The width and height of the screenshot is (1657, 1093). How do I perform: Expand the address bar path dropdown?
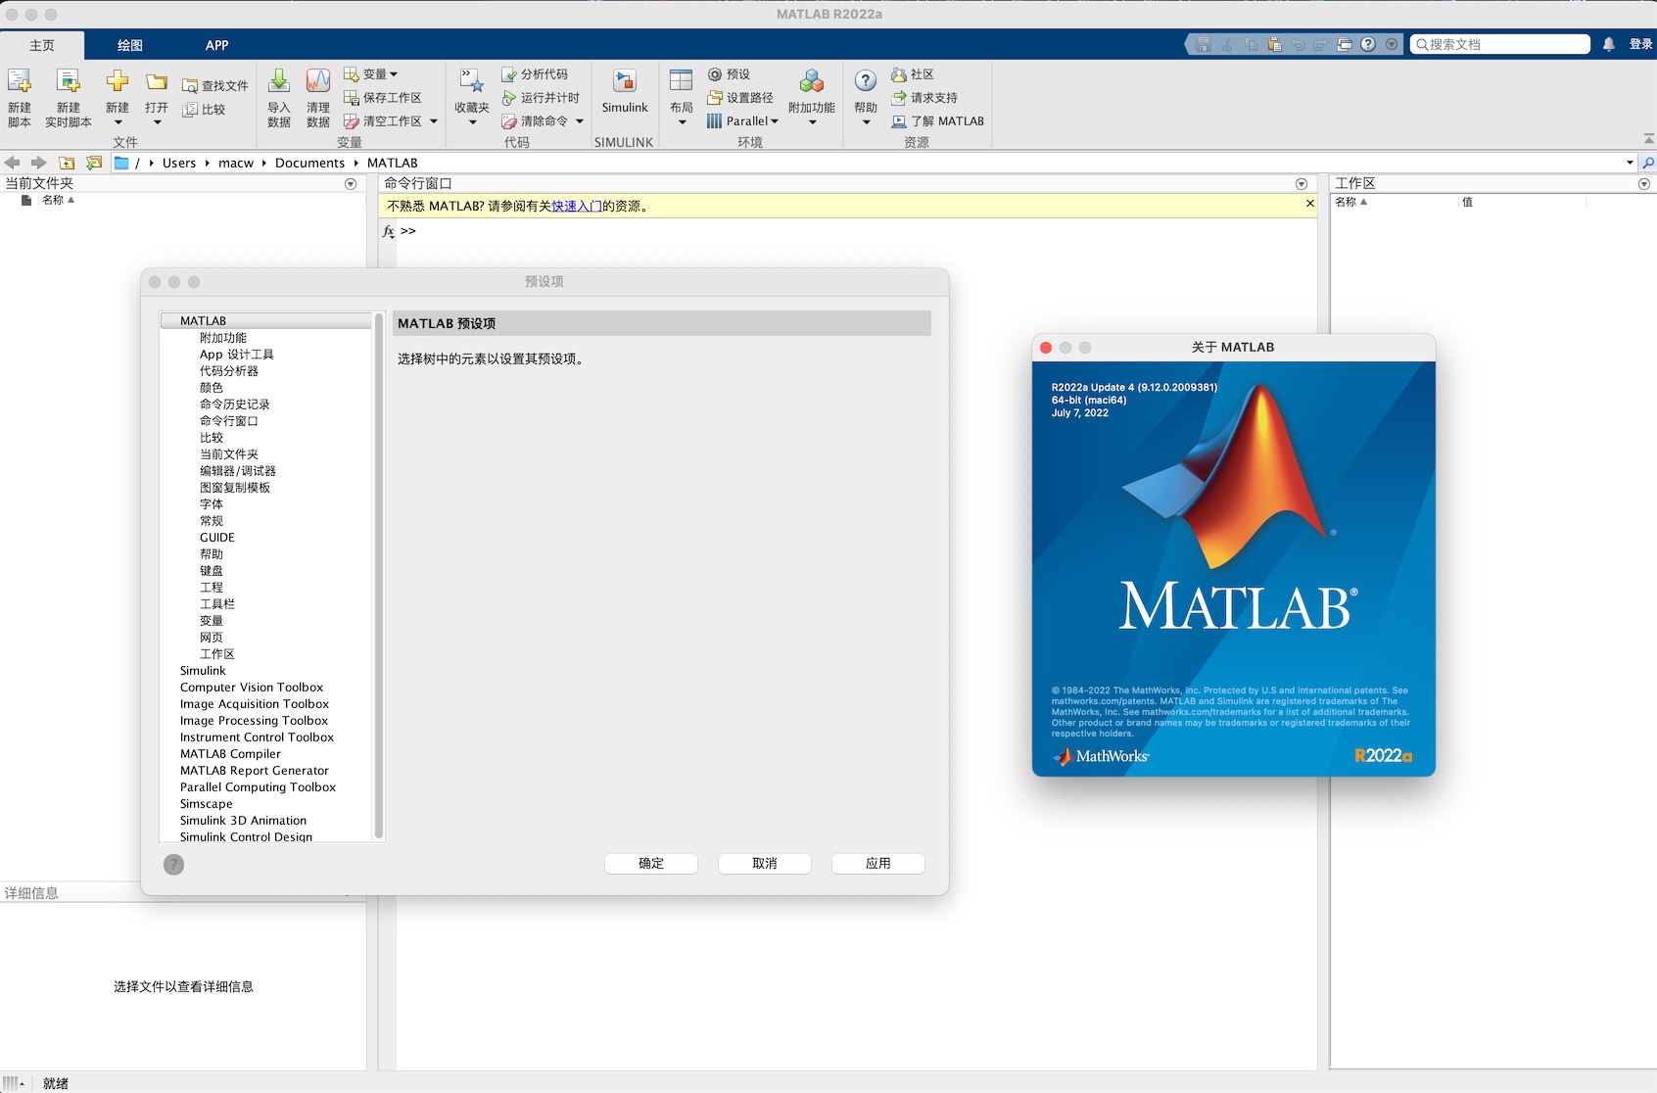[1630, 163]
